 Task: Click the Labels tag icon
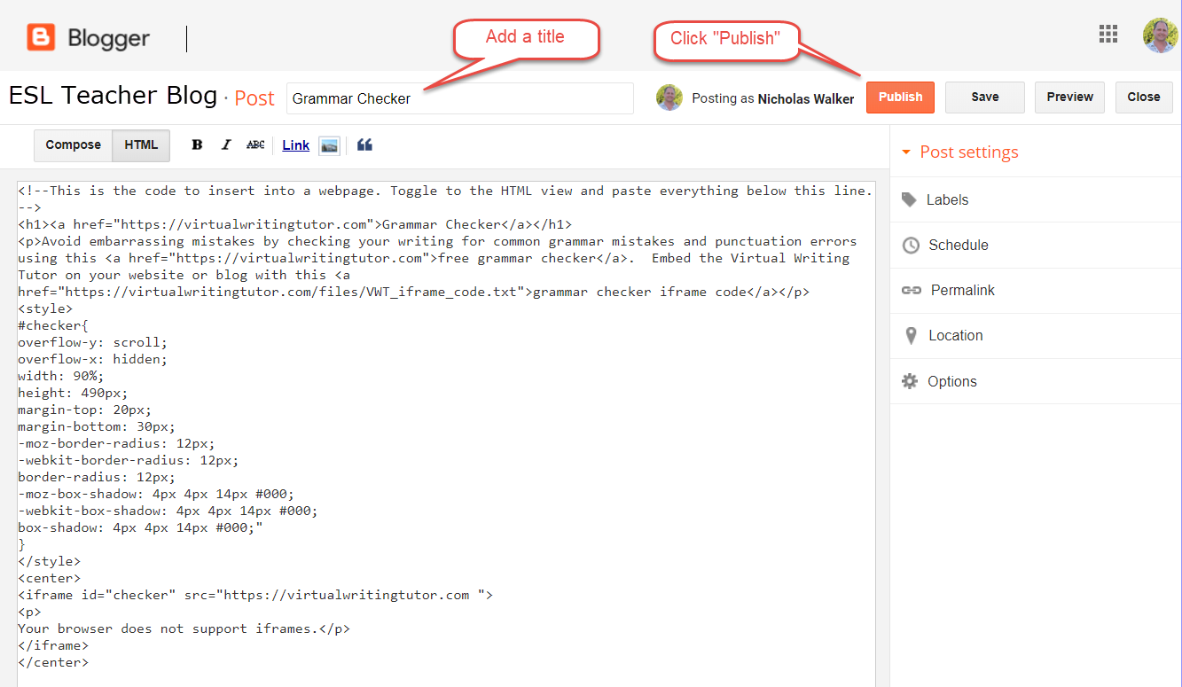pos(909,199)
